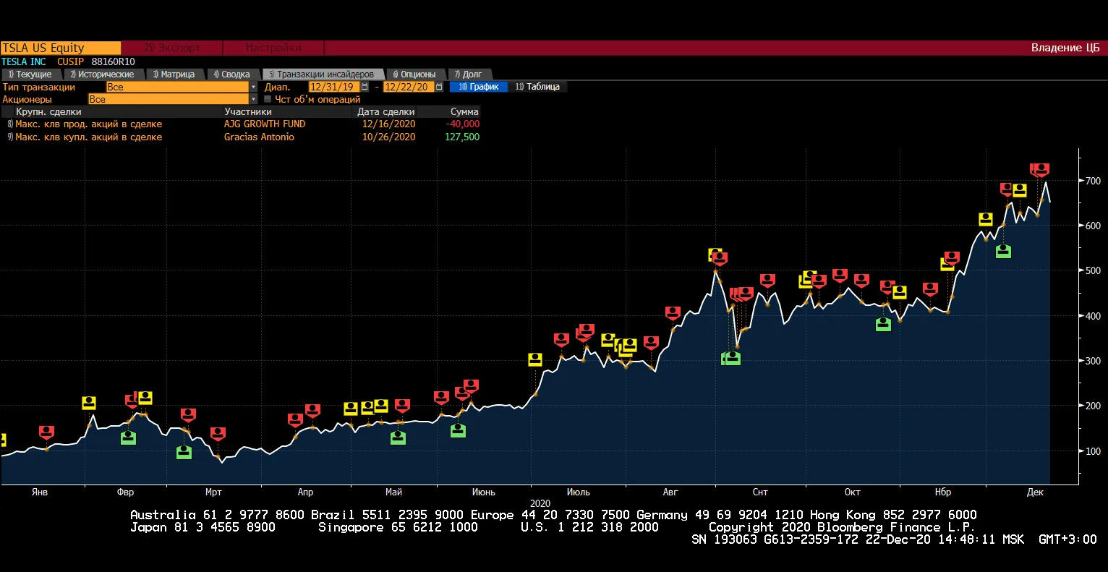Open the calendar picker for end date 12/22/20
The height and width of the screenshot is (572, 1108).
pyautogui.click(x=440, y=87)
